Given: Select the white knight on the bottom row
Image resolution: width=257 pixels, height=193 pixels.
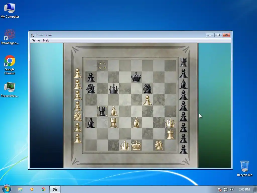Looking at the screenshot, I should (x=159, y=146).
